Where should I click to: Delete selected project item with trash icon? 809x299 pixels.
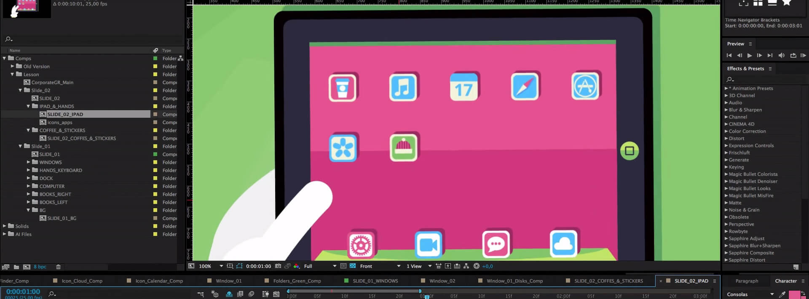[x=59, y=267]
